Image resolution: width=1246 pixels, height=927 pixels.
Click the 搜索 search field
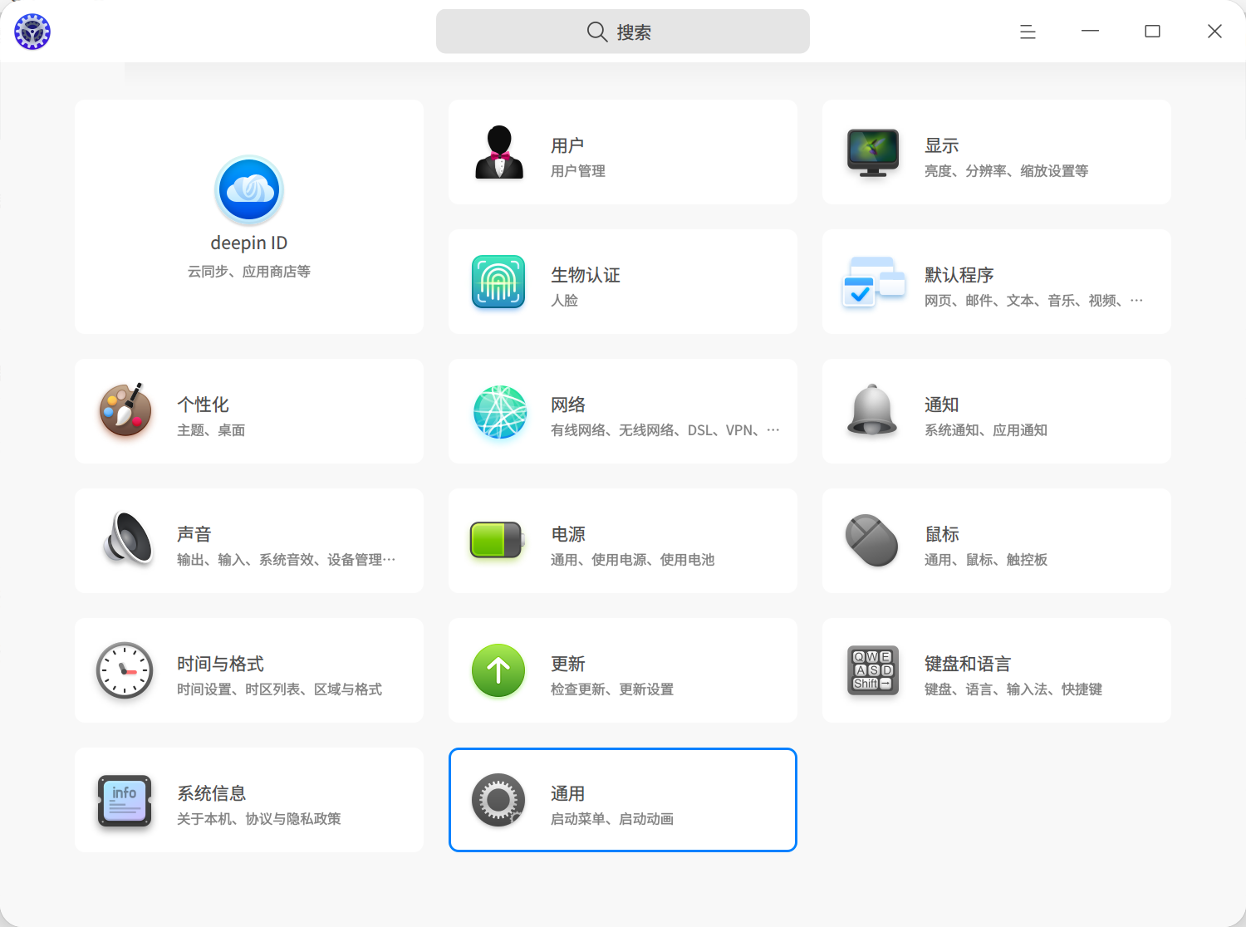coord(623,32)
